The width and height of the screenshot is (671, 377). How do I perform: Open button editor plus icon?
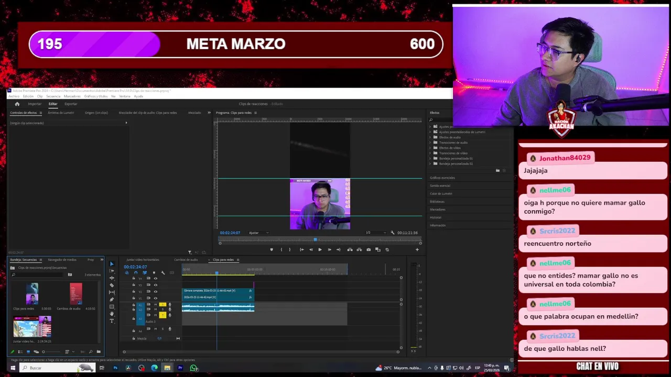pyautogui.click(x=417, y=250)
